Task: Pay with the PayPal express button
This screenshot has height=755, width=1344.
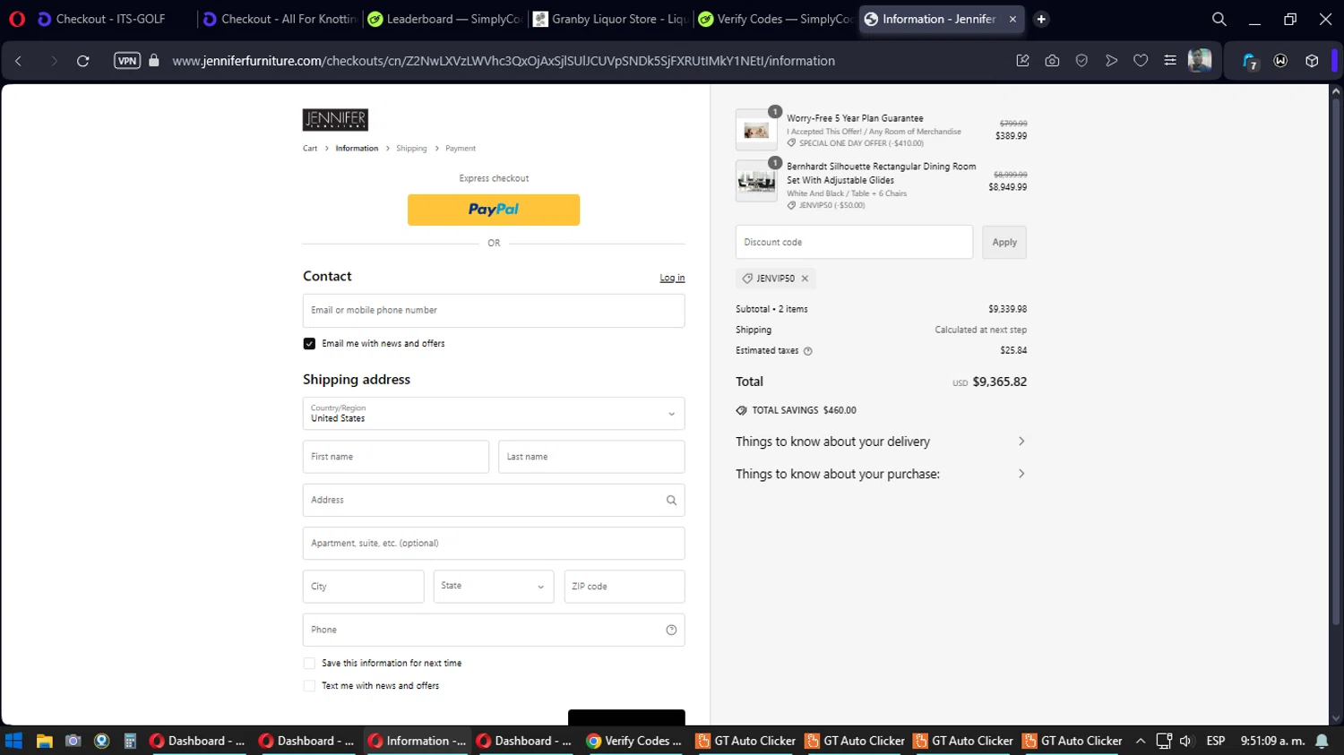Action: 494,210
